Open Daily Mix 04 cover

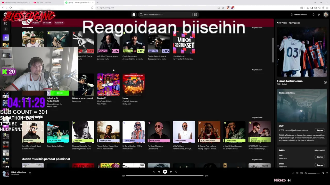108,42
